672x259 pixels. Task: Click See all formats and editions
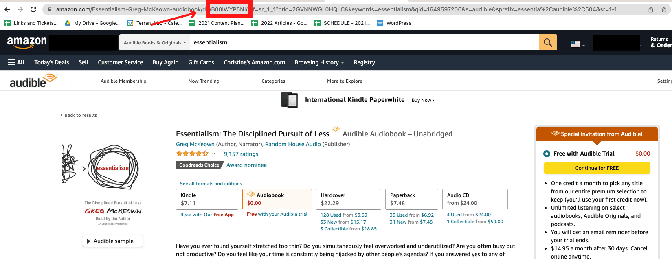(x=211, y=184)
